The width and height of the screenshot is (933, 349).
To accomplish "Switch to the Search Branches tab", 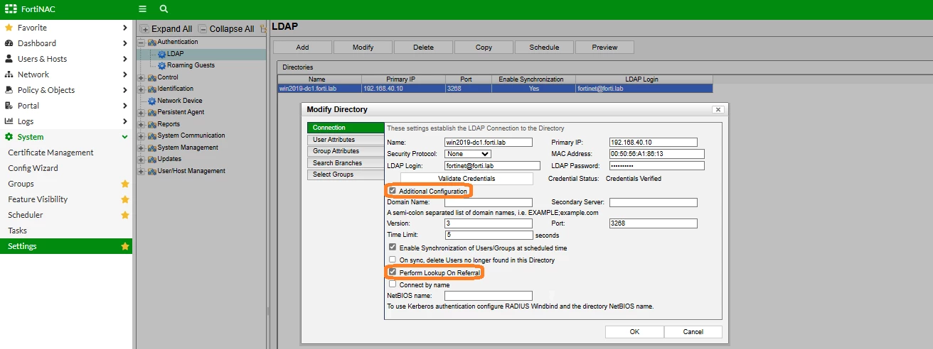I will tap(345, 163).
